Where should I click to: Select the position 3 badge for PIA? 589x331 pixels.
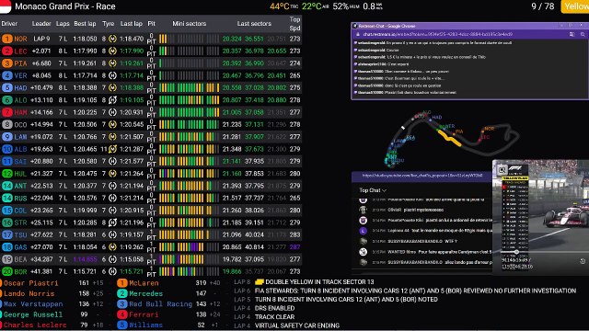[7, 63]
